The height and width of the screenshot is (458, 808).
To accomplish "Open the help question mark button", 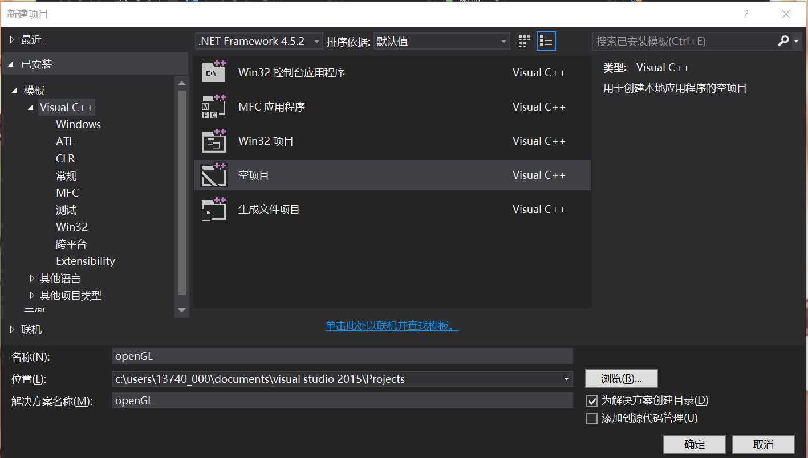I will pos(746,14).
